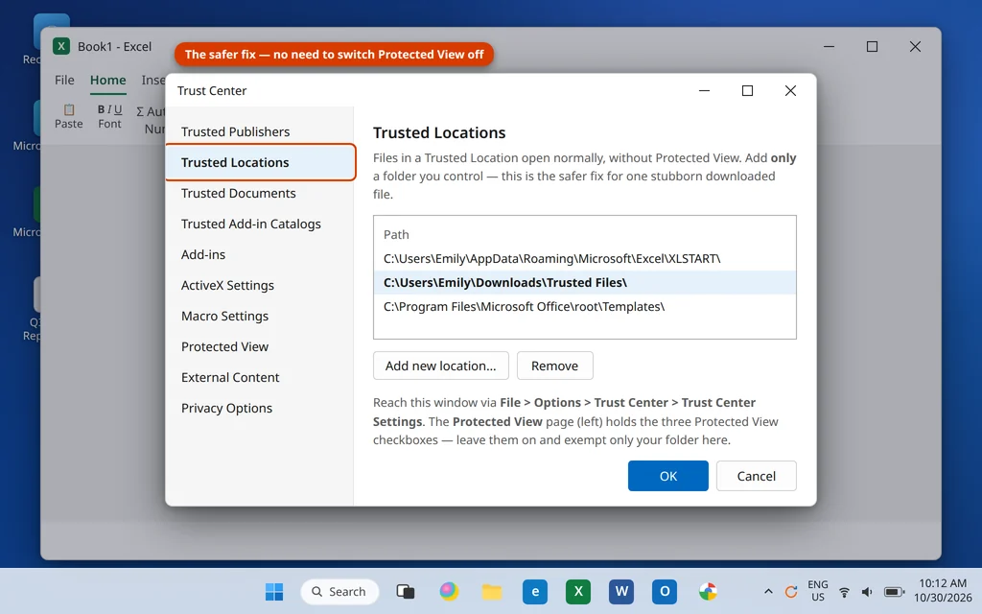The image size is (982, 614).
Task: Open Edge from the taskbar
Action: pos(535,591)
